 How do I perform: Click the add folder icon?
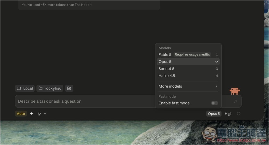pyautogui.click(x=69, y=88)
